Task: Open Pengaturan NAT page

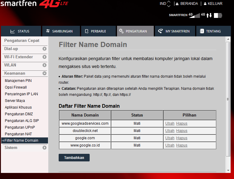Action: tap(18, 134)
